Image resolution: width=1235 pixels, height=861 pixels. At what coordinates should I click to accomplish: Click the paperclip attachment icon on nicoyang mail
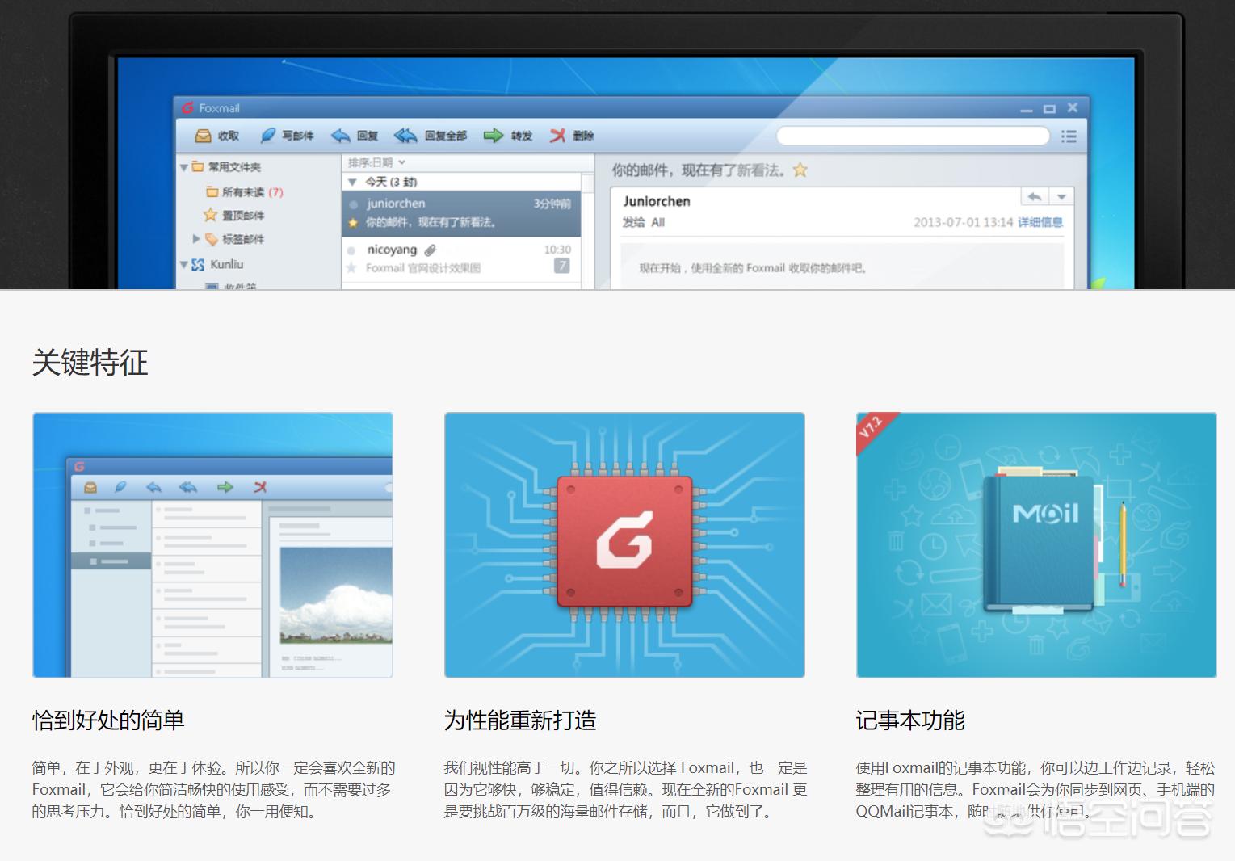pyautogui.click(x=431, y=250)
